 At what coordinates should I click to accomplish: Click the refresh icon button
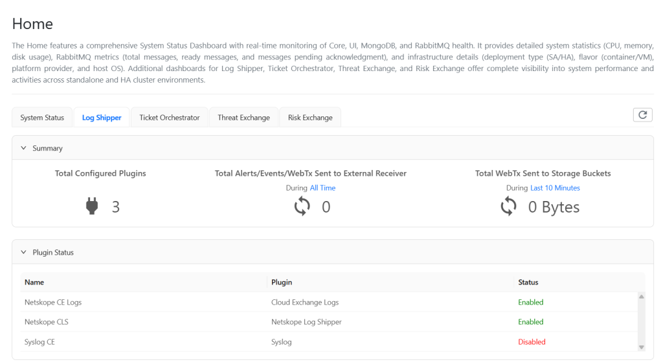tap(642, 115)
